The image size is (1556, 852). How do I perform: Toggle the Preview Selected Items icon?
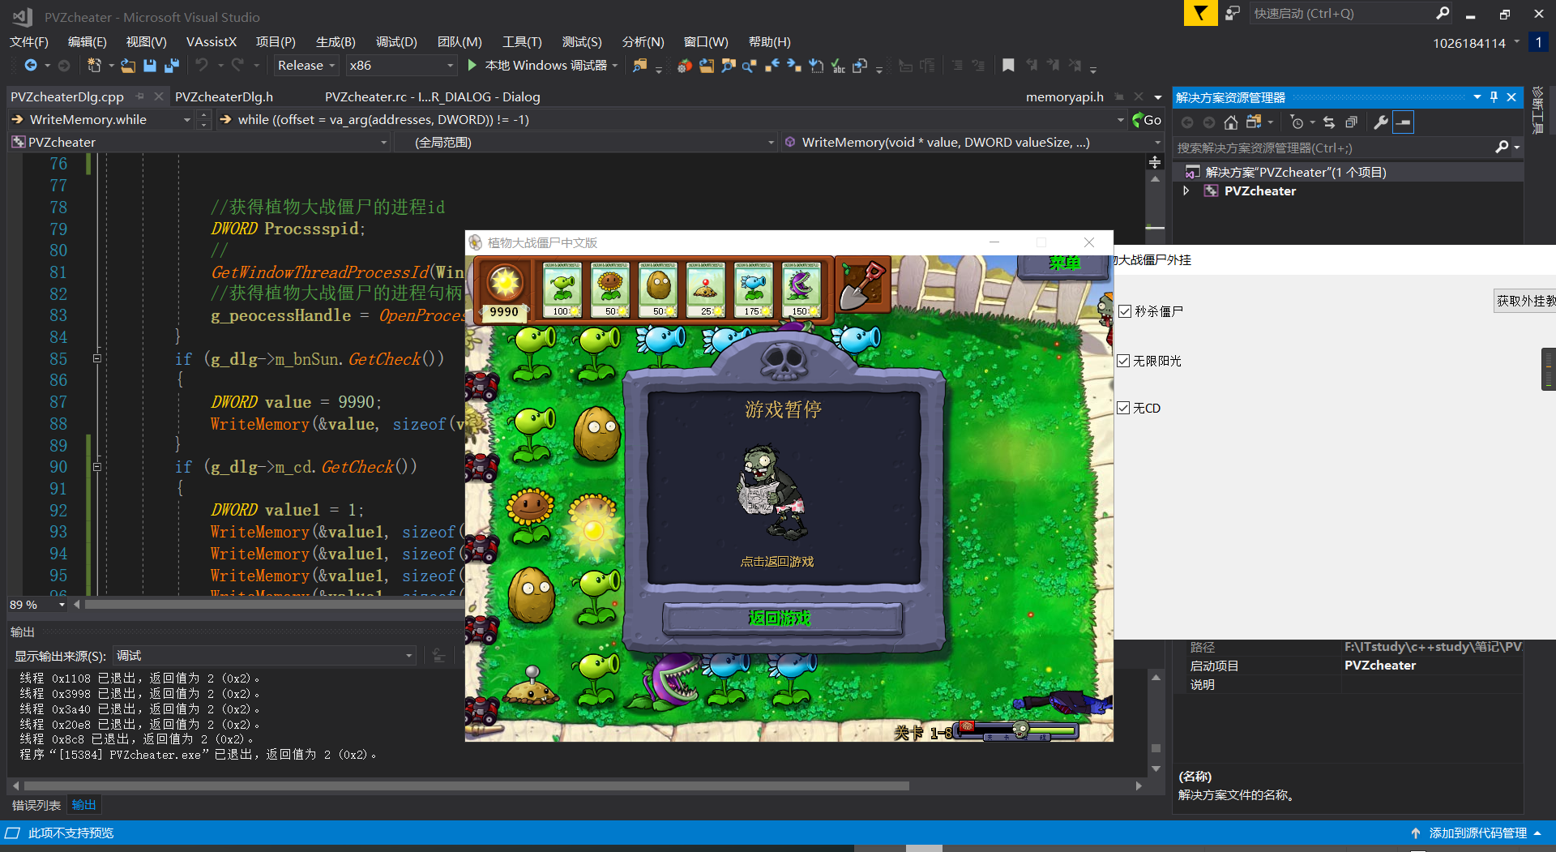[1404, 122]
